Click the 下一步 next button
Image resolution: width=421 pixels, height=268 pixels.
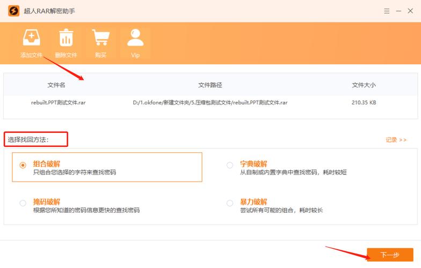(390, 255)
